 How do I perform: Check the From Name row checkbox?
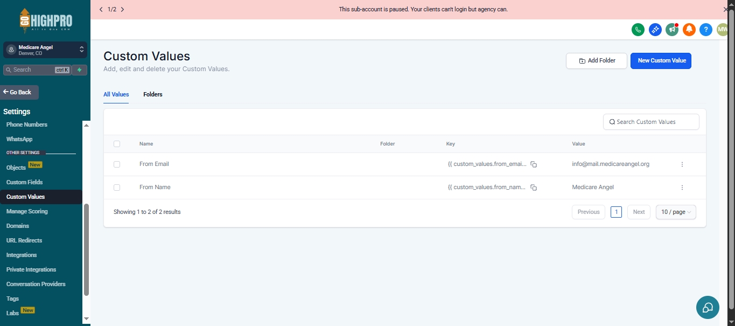(x=117, y=188)
